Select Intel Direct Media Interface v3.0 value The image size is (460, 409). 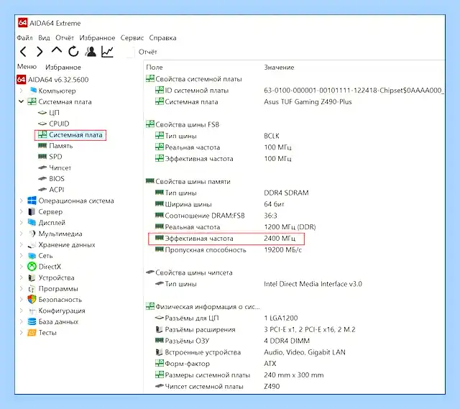click(313, 284)
